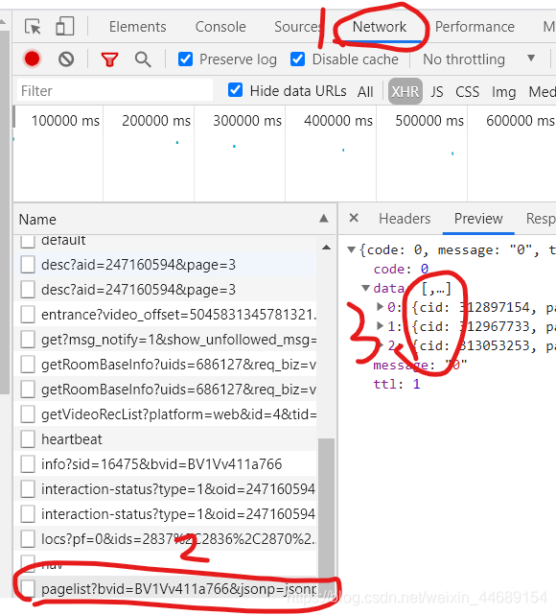556x615 pixels.
Task: Filter requests by All types
Action: [365, 91]
